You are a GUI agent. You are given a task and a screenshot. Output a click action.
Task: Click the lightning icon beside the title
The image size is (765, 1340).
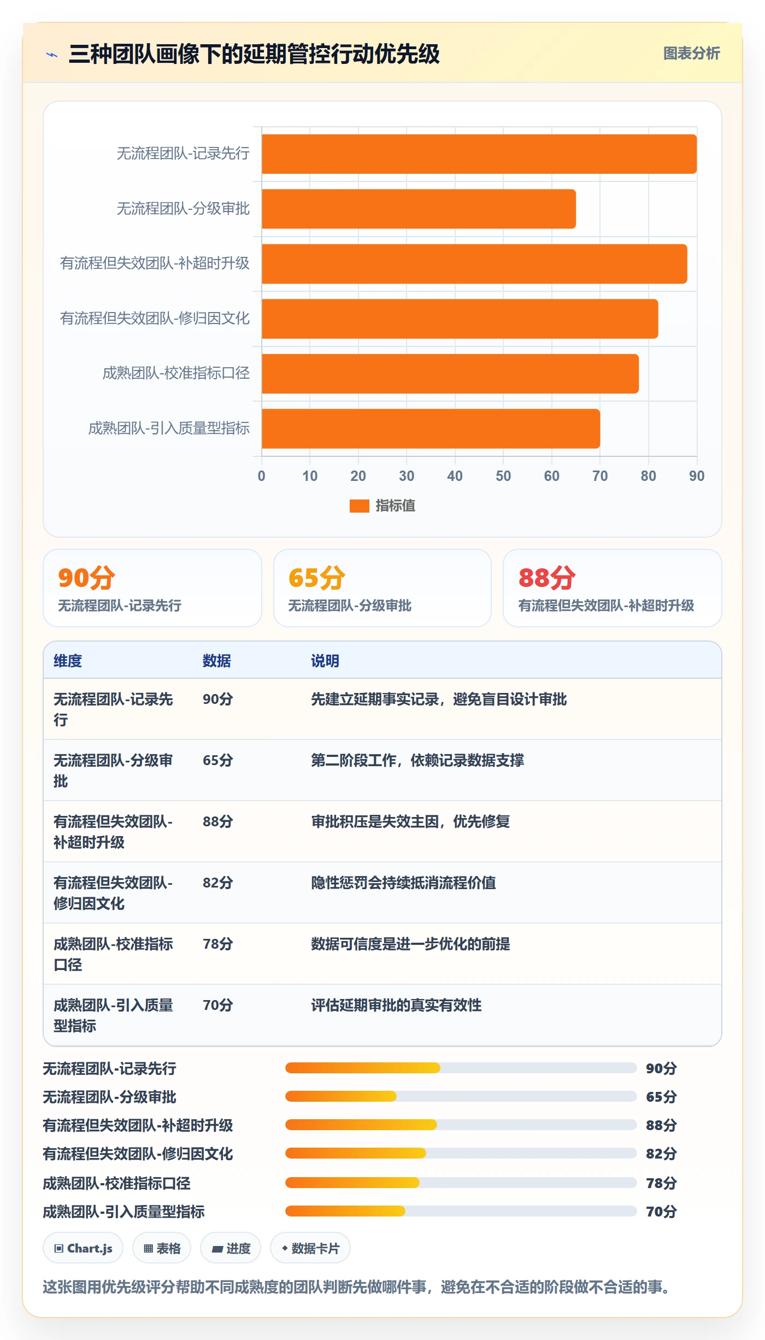(x=52, y=55)
